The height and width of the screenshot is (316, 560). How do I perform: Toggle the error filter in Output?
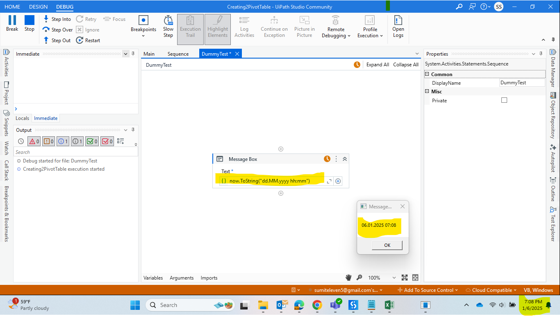[x=34, y=141]
